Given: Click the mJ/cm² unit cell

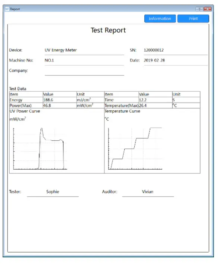Looking at the screenshot, I should point(90,100).
